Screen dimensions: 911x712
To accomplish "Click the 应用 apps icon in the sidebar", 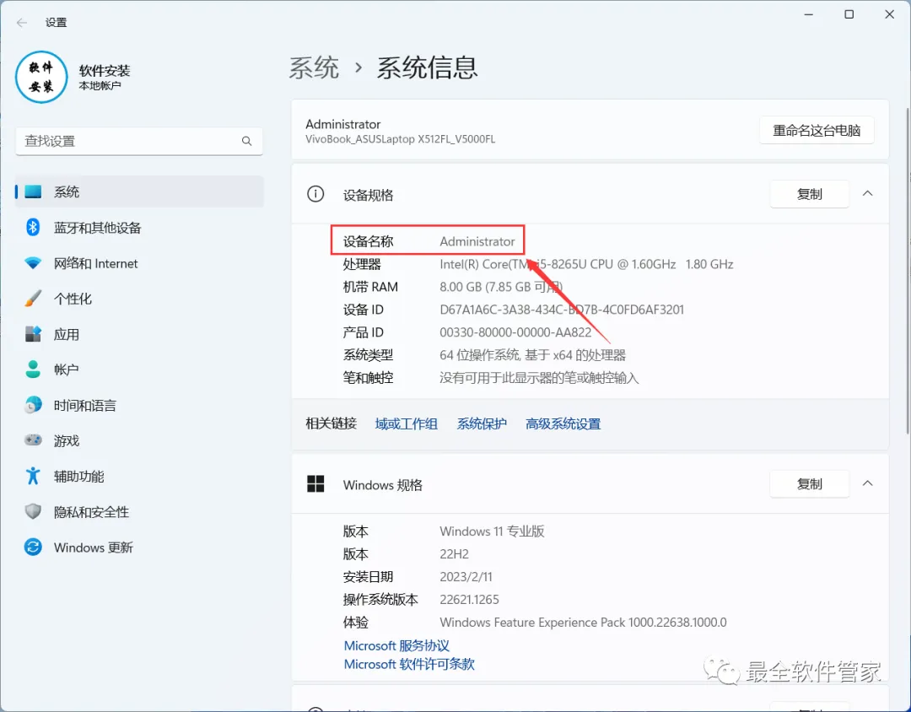I will pos(33,334).
